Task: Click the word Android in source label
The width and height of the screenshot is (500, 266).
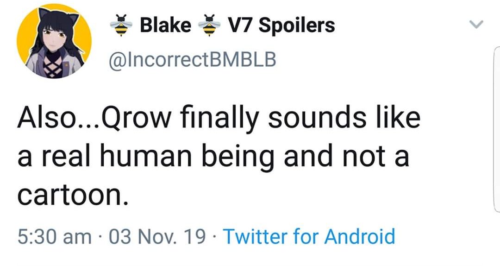Action: click(x=360, y=237)
